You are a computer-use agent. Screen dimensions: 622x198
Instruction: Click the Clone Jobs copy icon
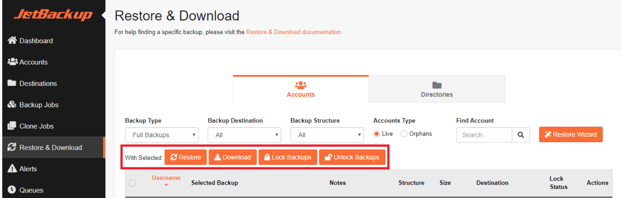pos(12,126)
